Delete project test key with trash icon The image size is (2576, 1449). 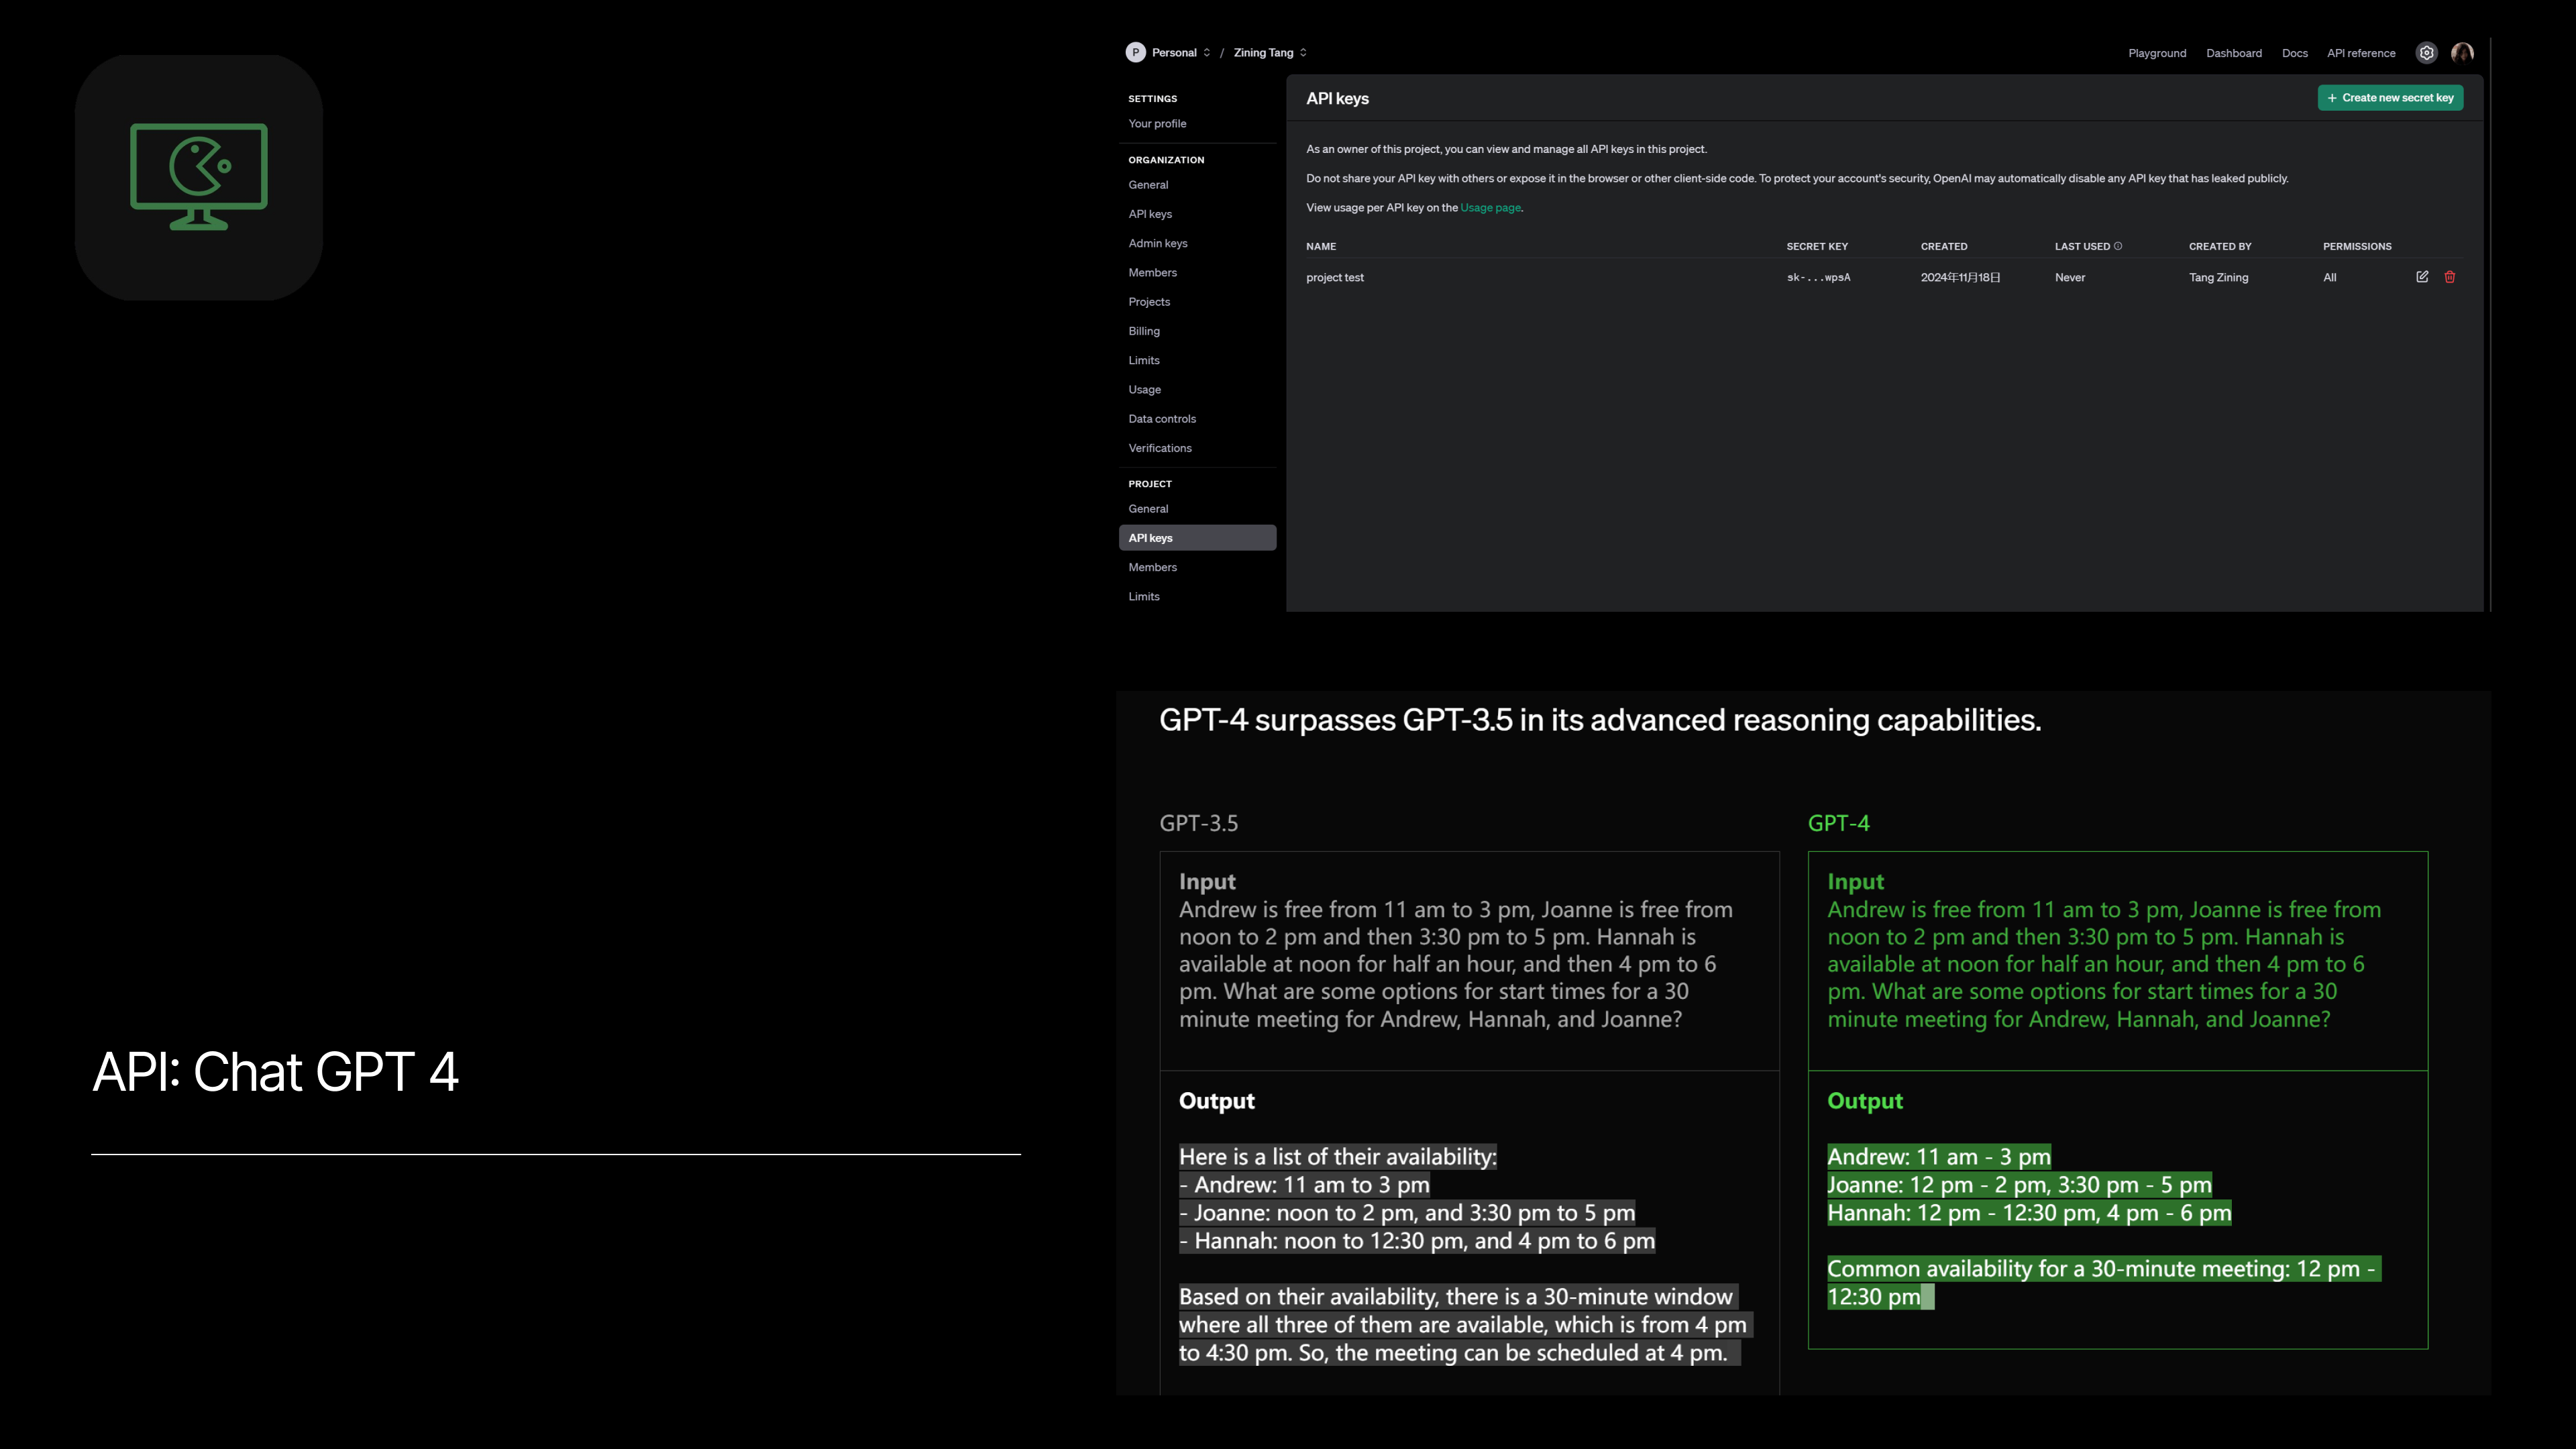(2450, 277)
